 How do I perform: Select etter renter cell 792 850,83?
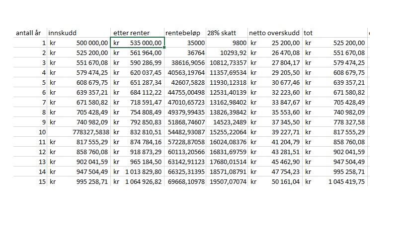[x=137, y=122]
